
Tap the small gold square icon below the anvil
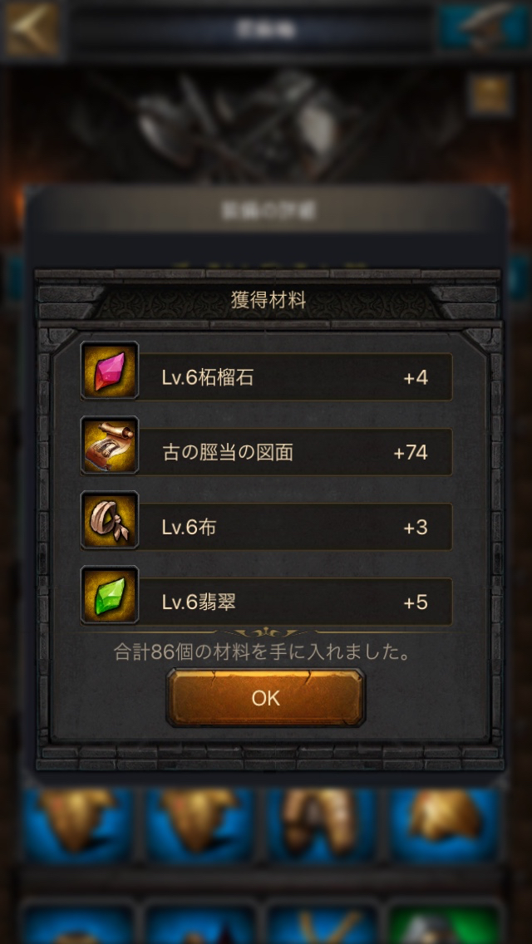tap(490, 95)
